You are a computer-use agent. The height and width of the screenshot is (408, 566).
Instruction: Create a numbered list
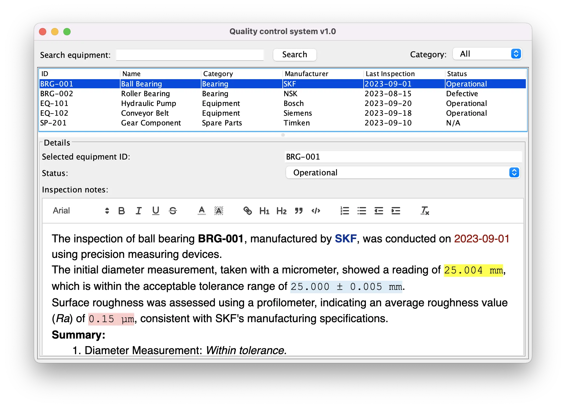coord(345,211)
